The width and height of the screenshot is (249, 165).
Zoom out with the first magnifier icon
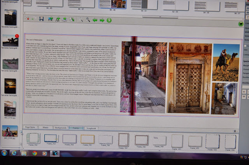click(x=81, y=19)
